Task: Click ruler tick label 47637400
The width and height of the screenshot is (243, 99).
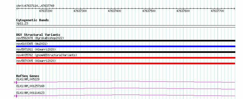Action: (x=114, y=11)
